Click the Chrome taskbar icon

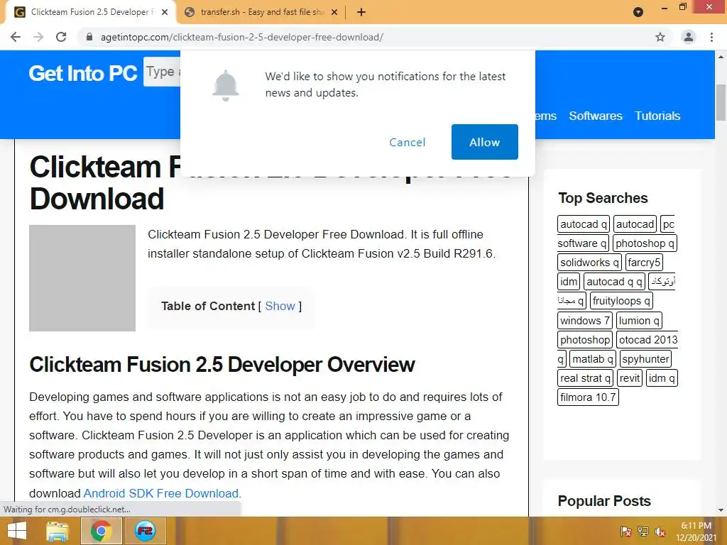pos(101,531)
